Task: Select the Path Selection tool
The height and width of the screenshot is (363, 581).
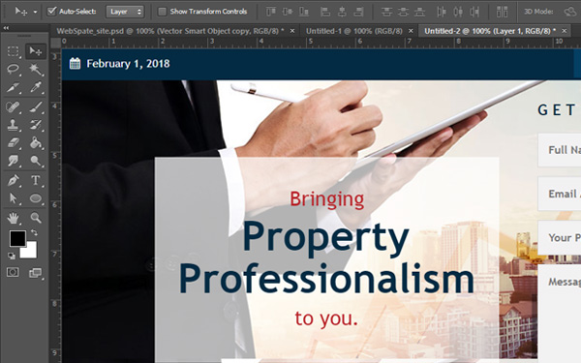Action: click(14, 198)
